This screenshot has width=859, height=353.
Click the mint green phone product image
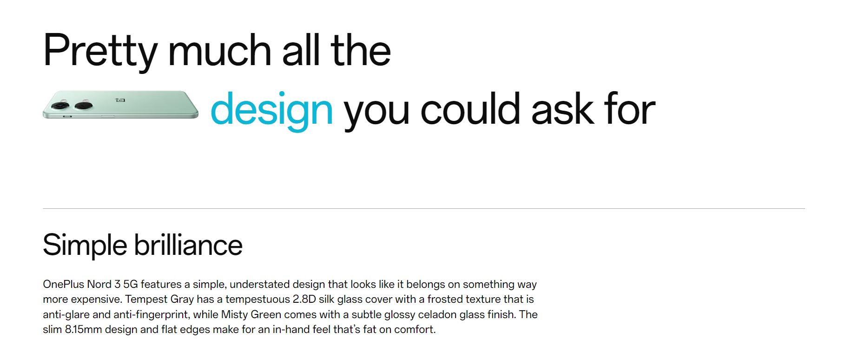(x=120, y=105)
